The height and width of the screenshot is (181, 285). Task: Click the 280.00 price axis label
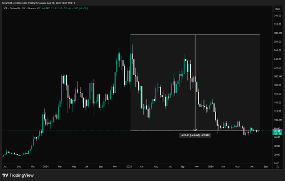tap(278, 42)
